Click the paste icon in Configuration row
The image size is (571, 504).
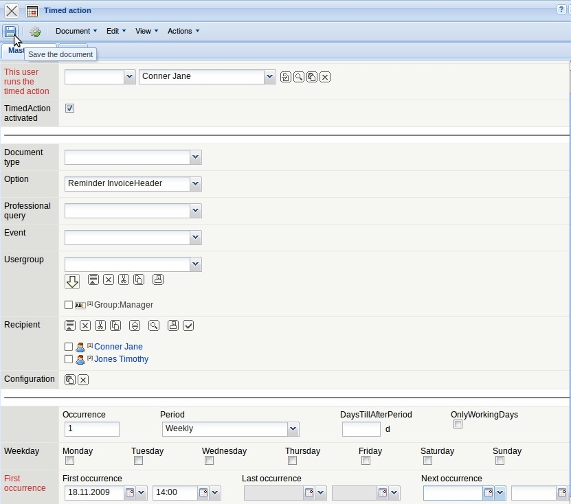pyautogui.click(x=69, y=380)
